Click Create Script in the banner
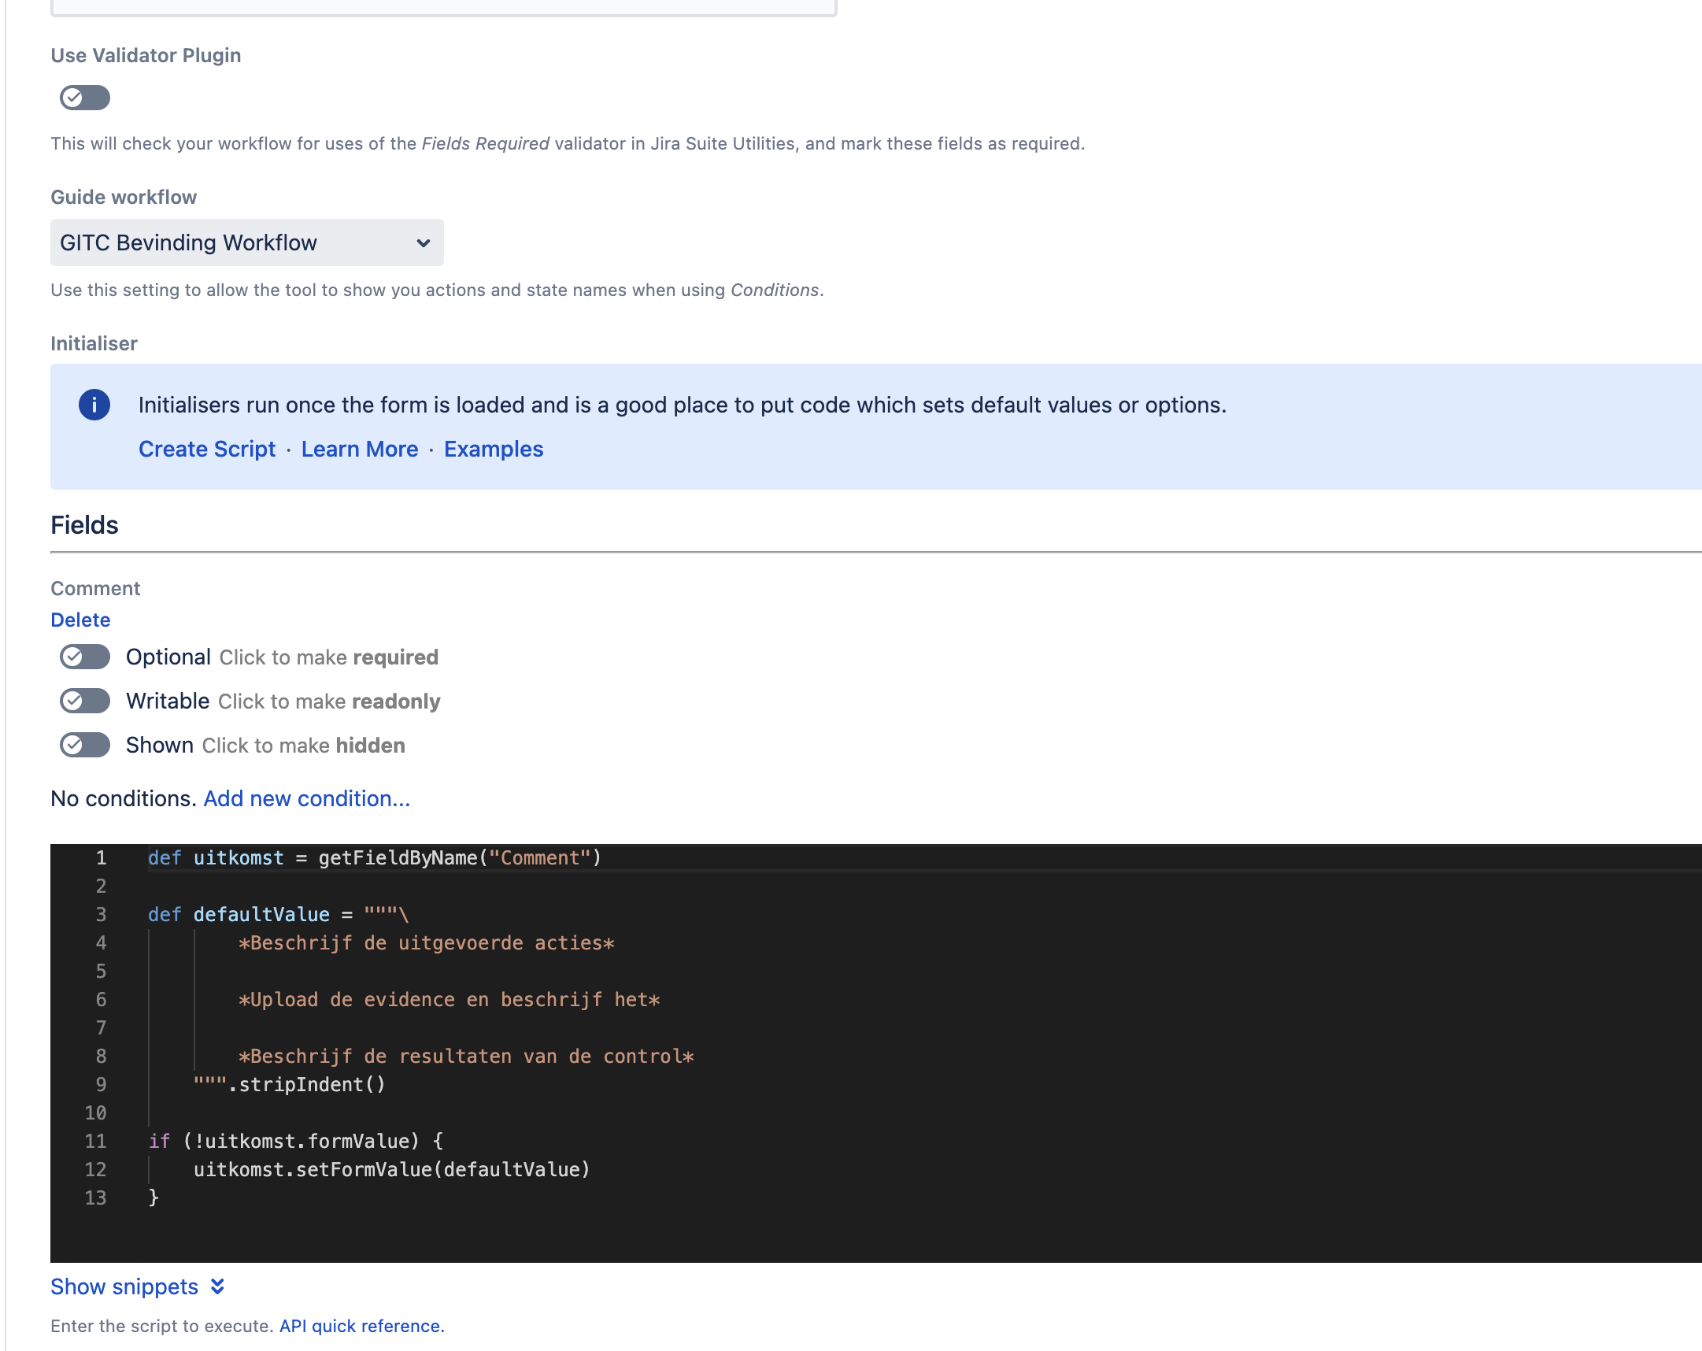The height and width of the screenshot is (1351, 1702). pyautogui.click(x=206, y=449)
